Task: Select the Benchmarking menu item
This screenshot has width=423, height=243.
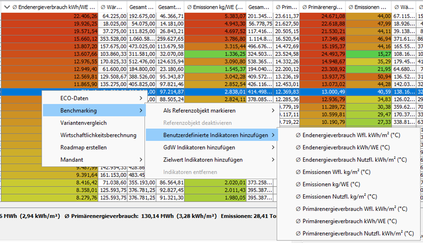Action: tap(78, 111)
